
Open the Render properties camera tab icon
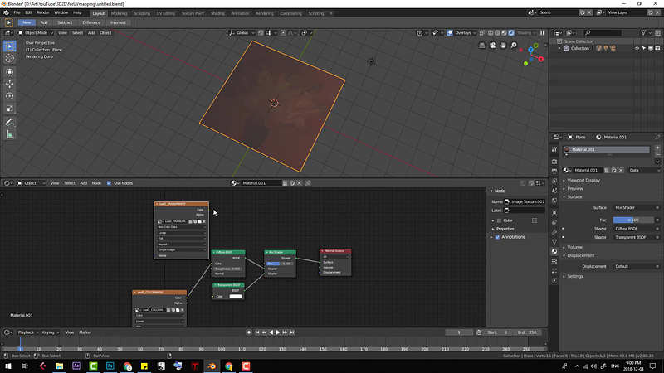554,161
